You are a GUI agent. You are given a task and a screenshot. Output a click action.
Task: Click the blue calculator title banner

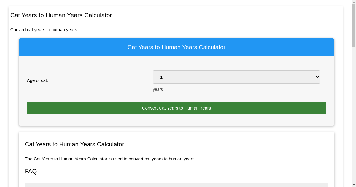point(176,47)
